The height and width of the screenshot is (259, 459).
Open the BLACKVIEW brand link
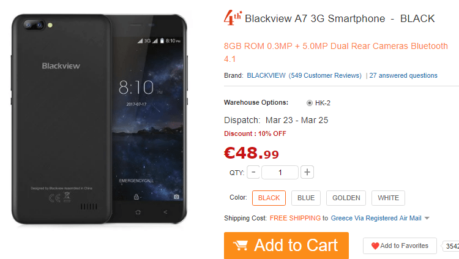pyautogui.click(x=266, y=75)
